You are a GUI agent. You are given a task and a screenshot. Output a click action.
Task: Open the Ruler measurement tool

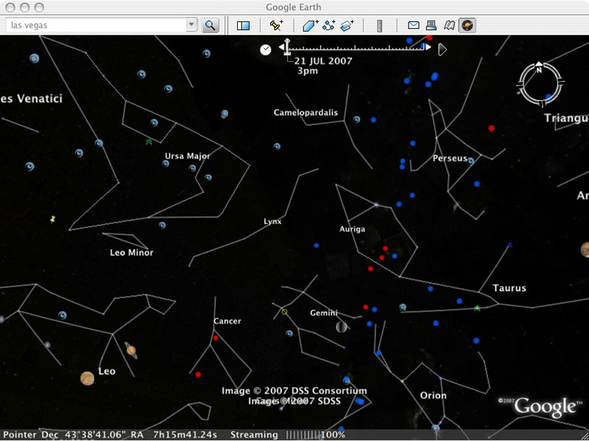click(380, 25)
